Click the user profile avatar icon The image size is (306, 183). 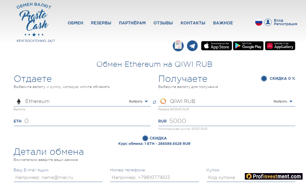coord(268,22)
